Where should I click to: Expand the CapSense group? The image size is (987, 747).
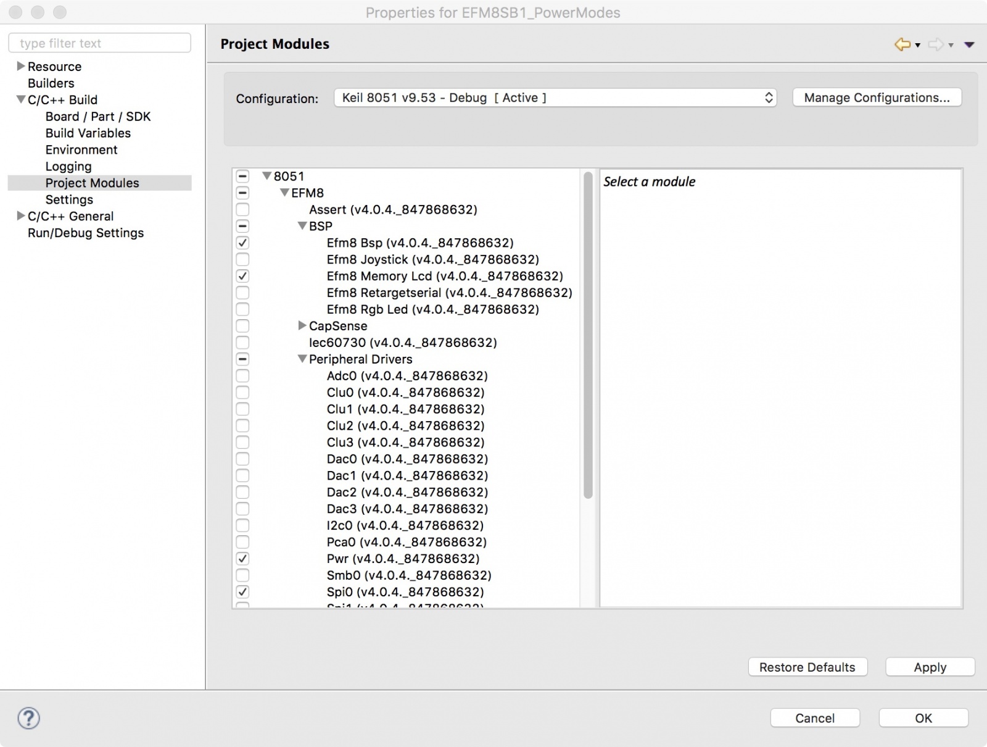(302, 326)
